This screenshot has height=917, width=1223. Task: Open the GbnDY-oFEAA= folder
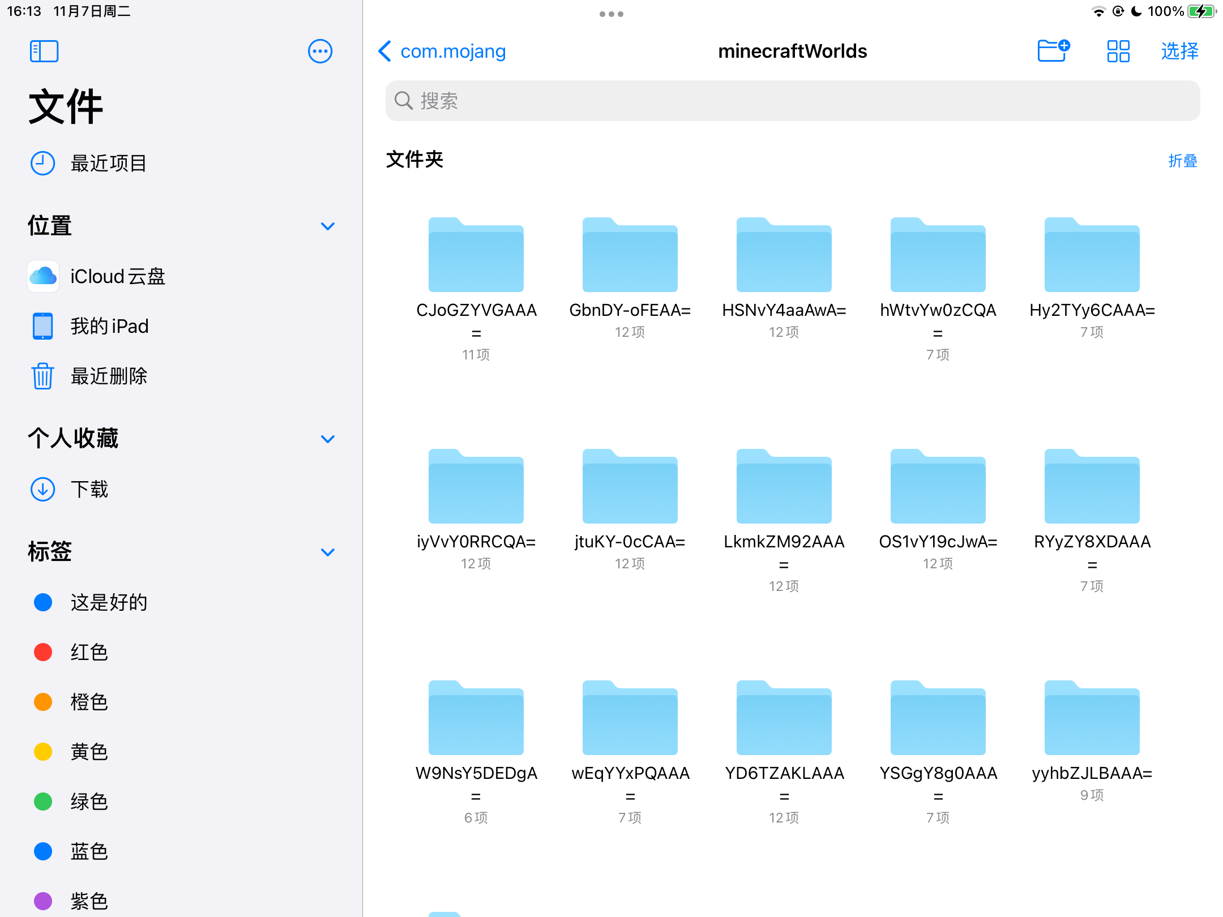[x=630, y=255]
